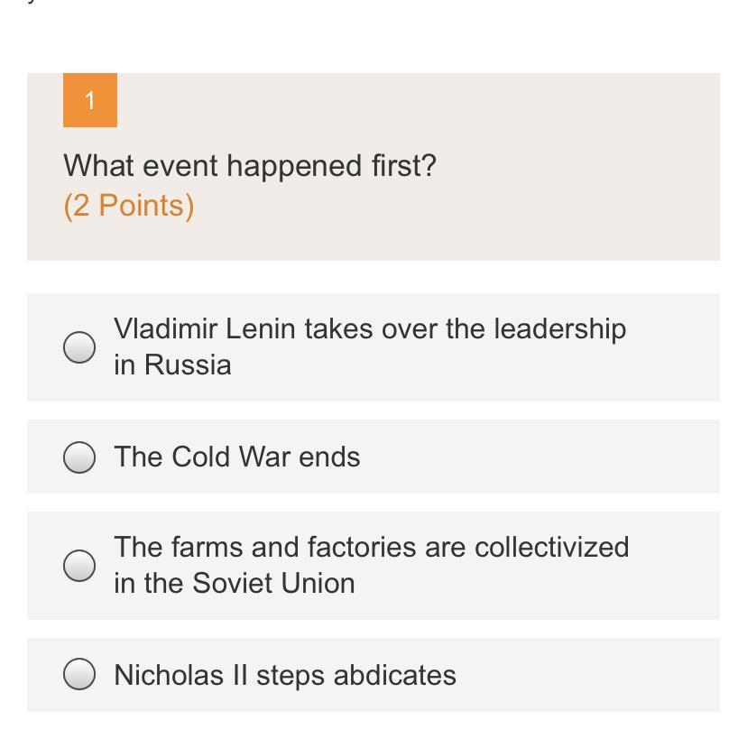This screenshot has height=748, width=747.
Task: Click 'The farms and factories are collectivized' text
Action: click(371, 547)
